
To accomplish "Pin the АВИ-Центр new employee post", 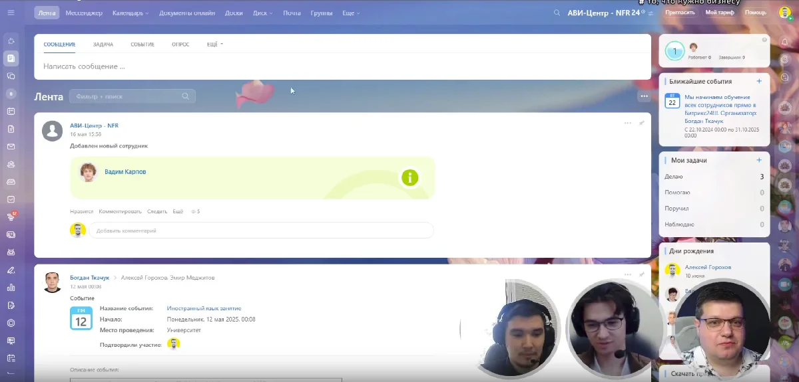I will [x=642, y=123].
